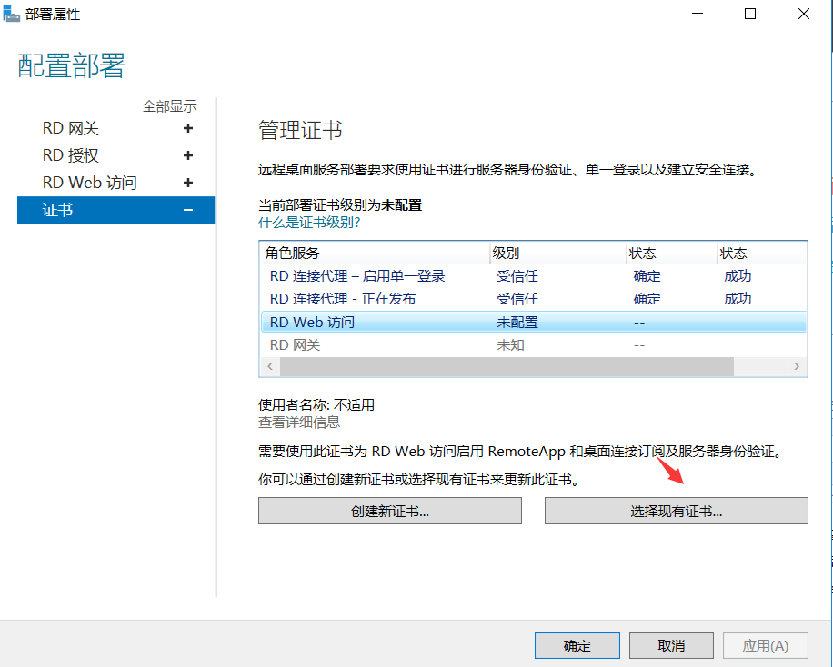Click the 全部显示 link
This screenshot has height=667, width=833.
tap(169, 106)
